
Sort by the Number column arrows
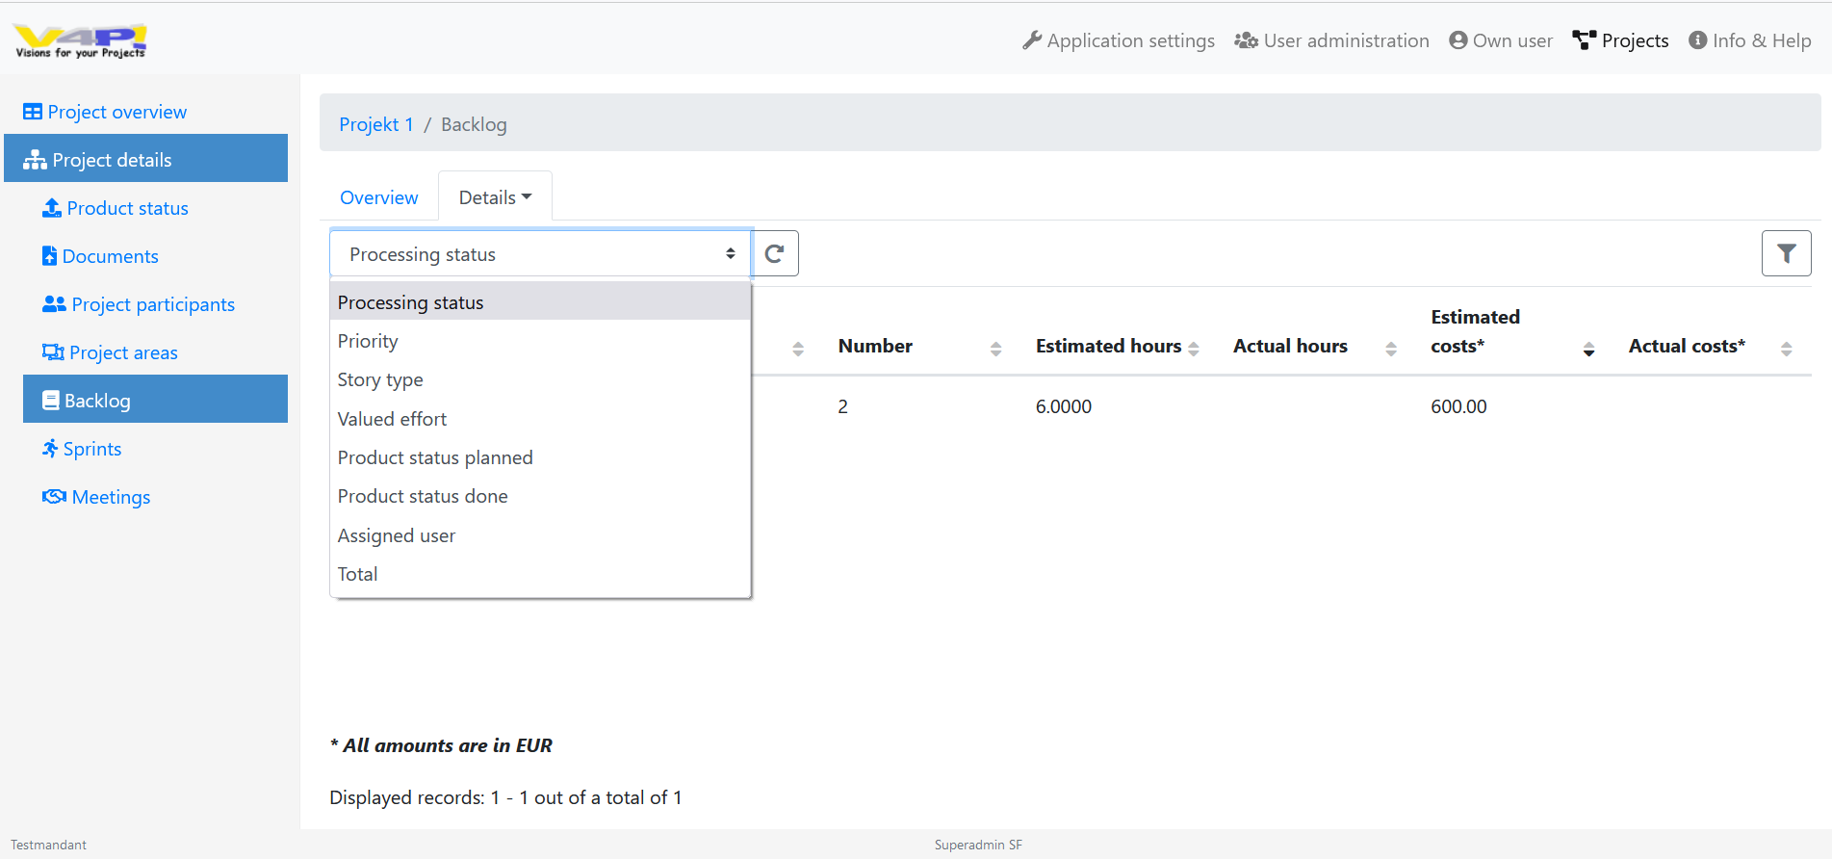996,349
